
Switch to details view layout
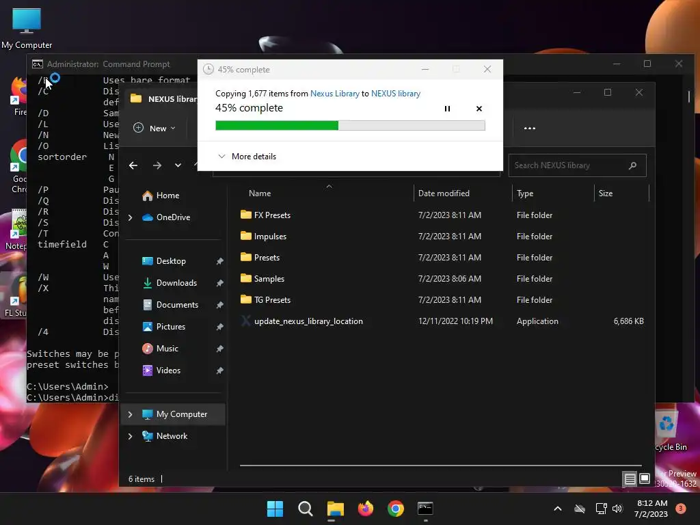630,479
